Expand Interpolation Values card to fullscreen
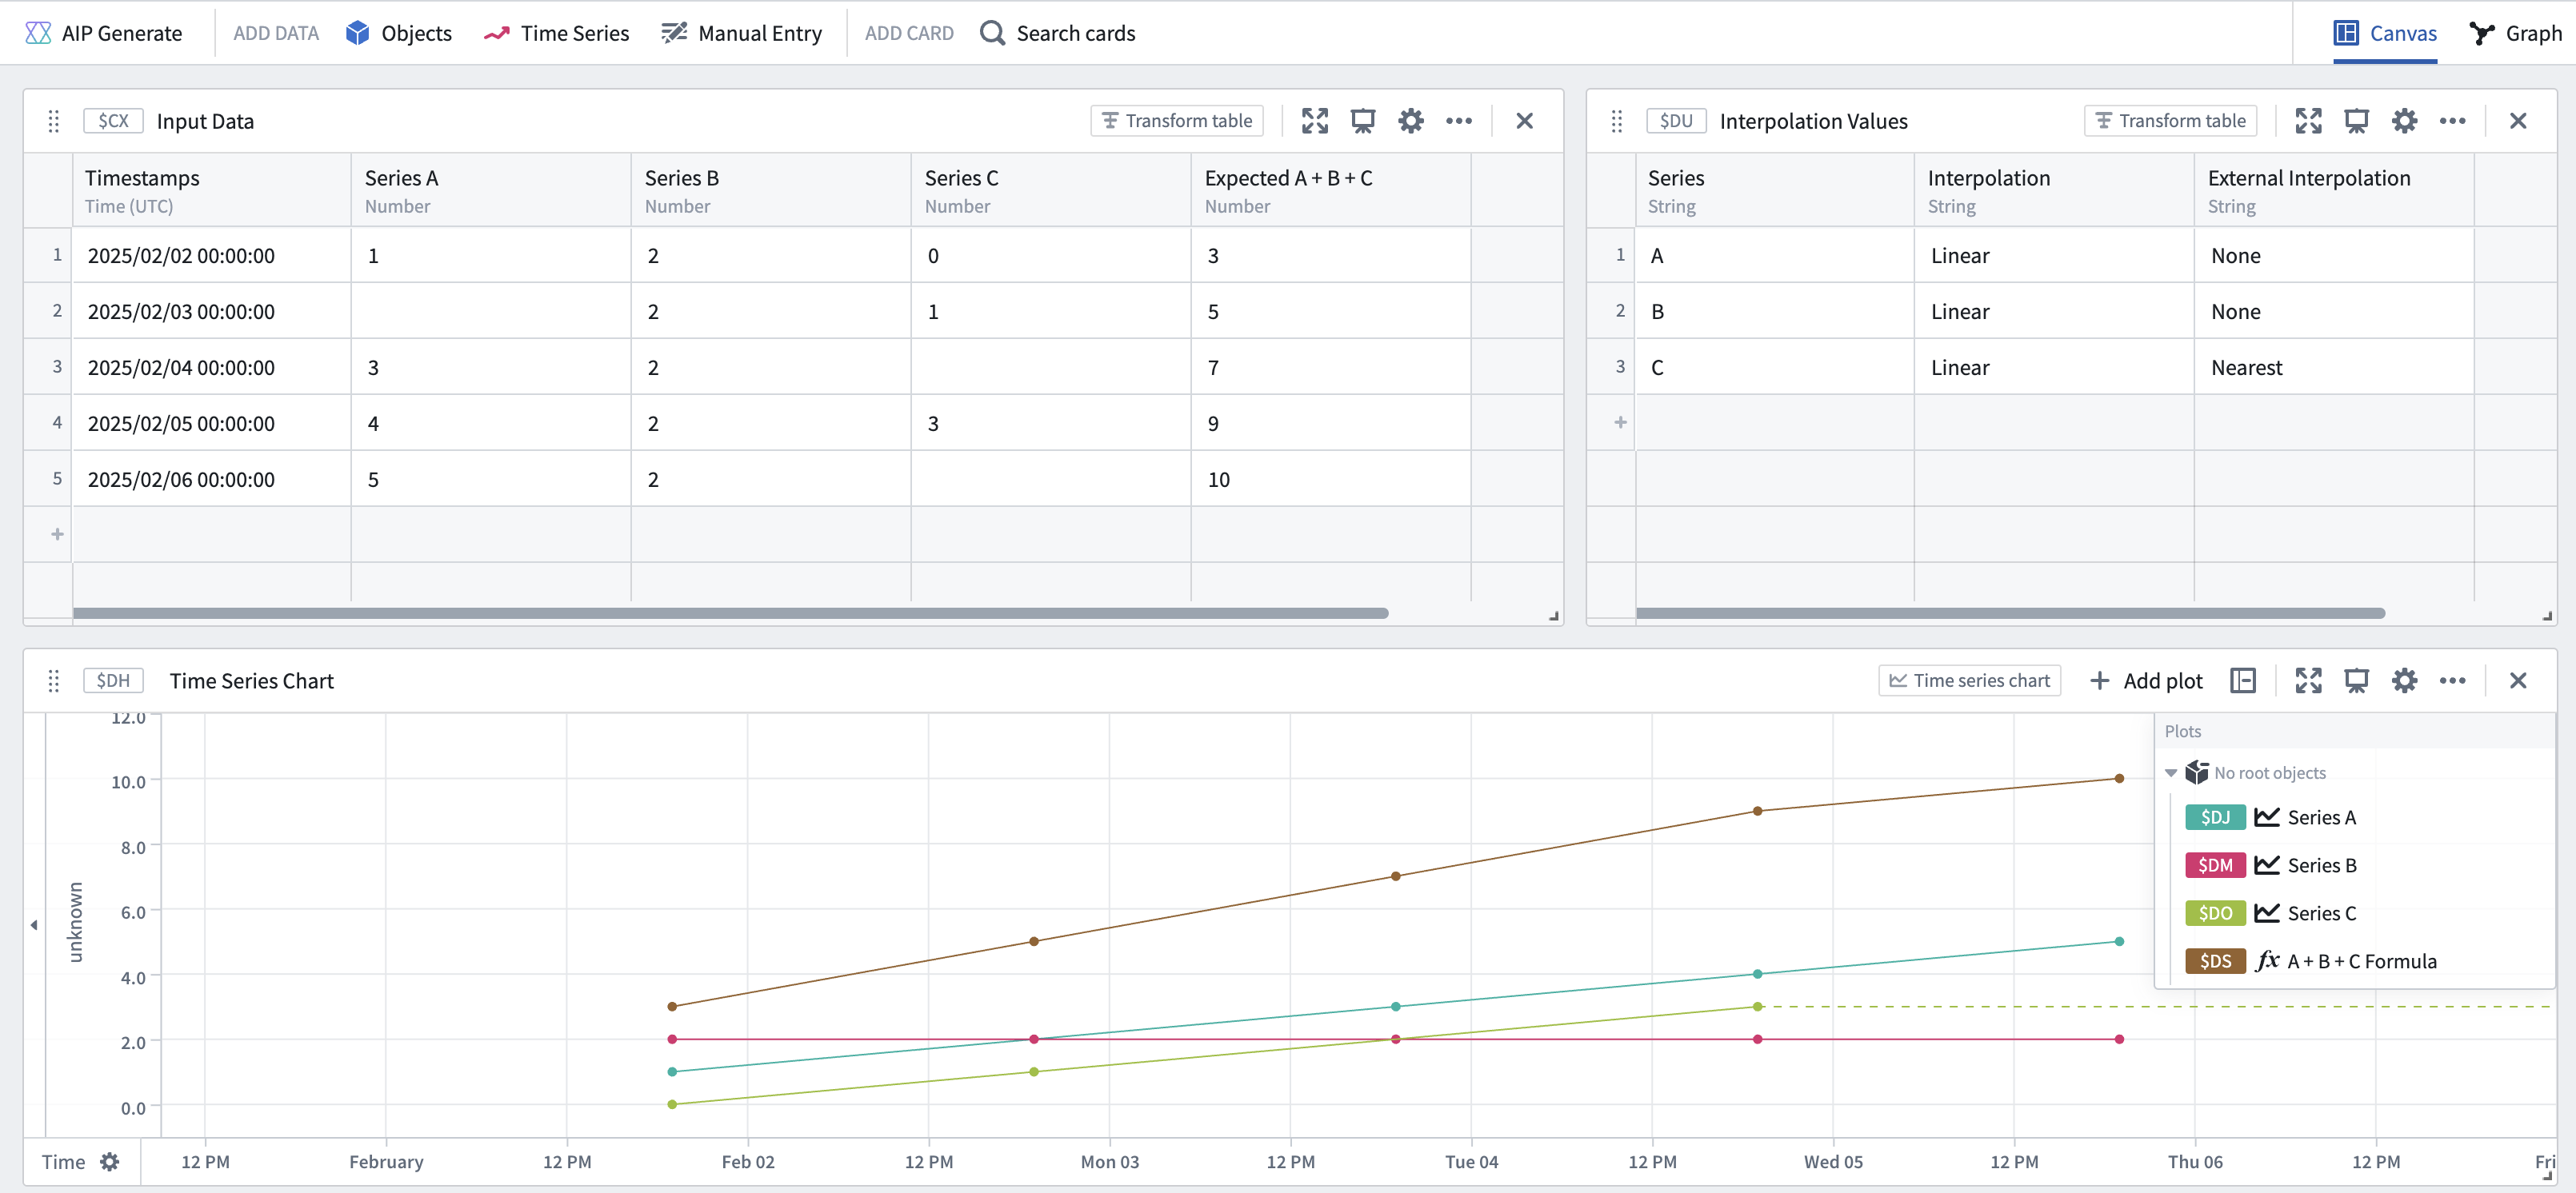This screenshot has height=1193, width=2576. pyautogui.click(x=2308, y=121)
